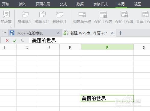Open the 开始 ribbon tab

pyautogui.click(x=6, y=4)
